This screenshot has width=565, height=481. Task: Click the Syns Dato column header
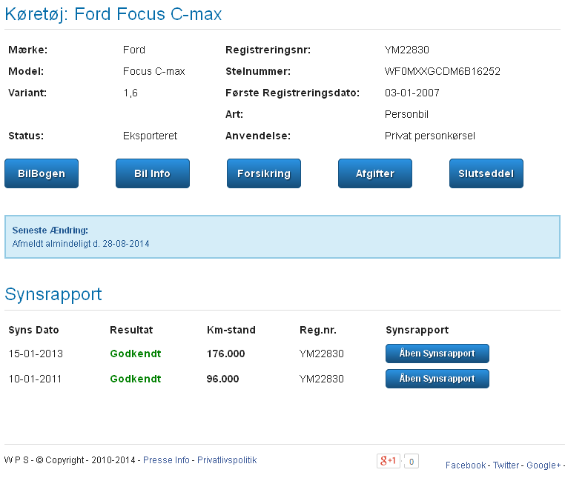click(33, 330)
